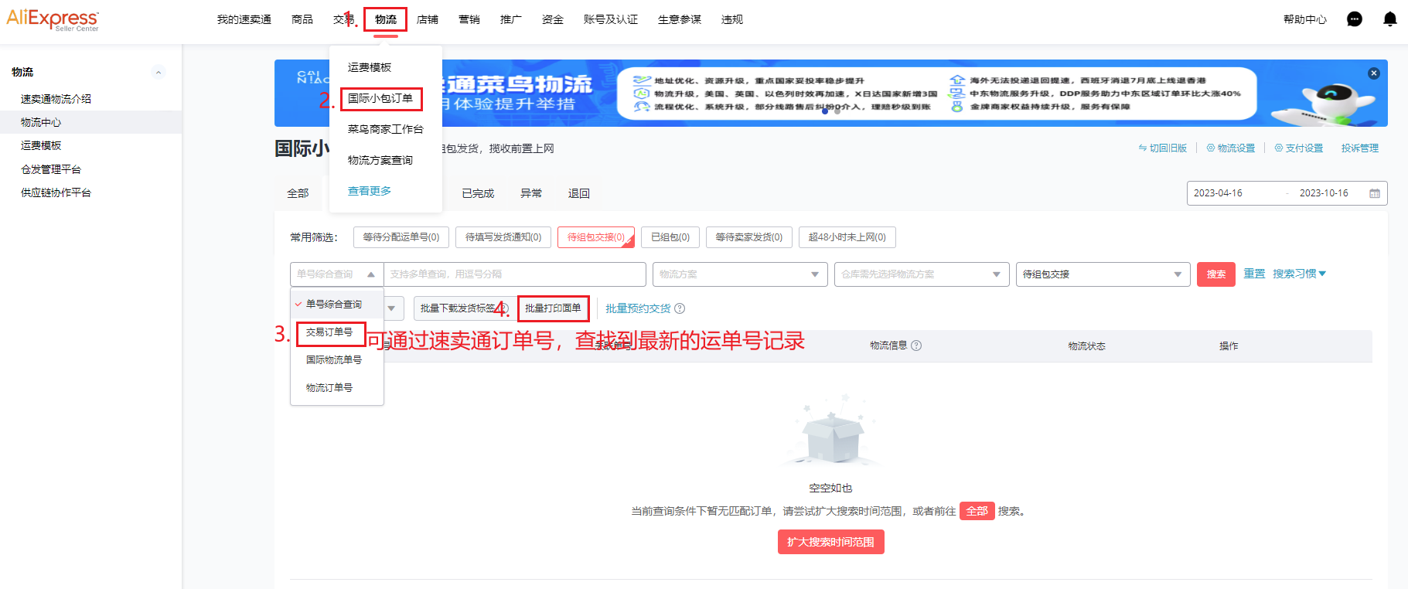Click 重置 to reset filters
This screenshot has width=1408, height=589.
click(1254, 274)
